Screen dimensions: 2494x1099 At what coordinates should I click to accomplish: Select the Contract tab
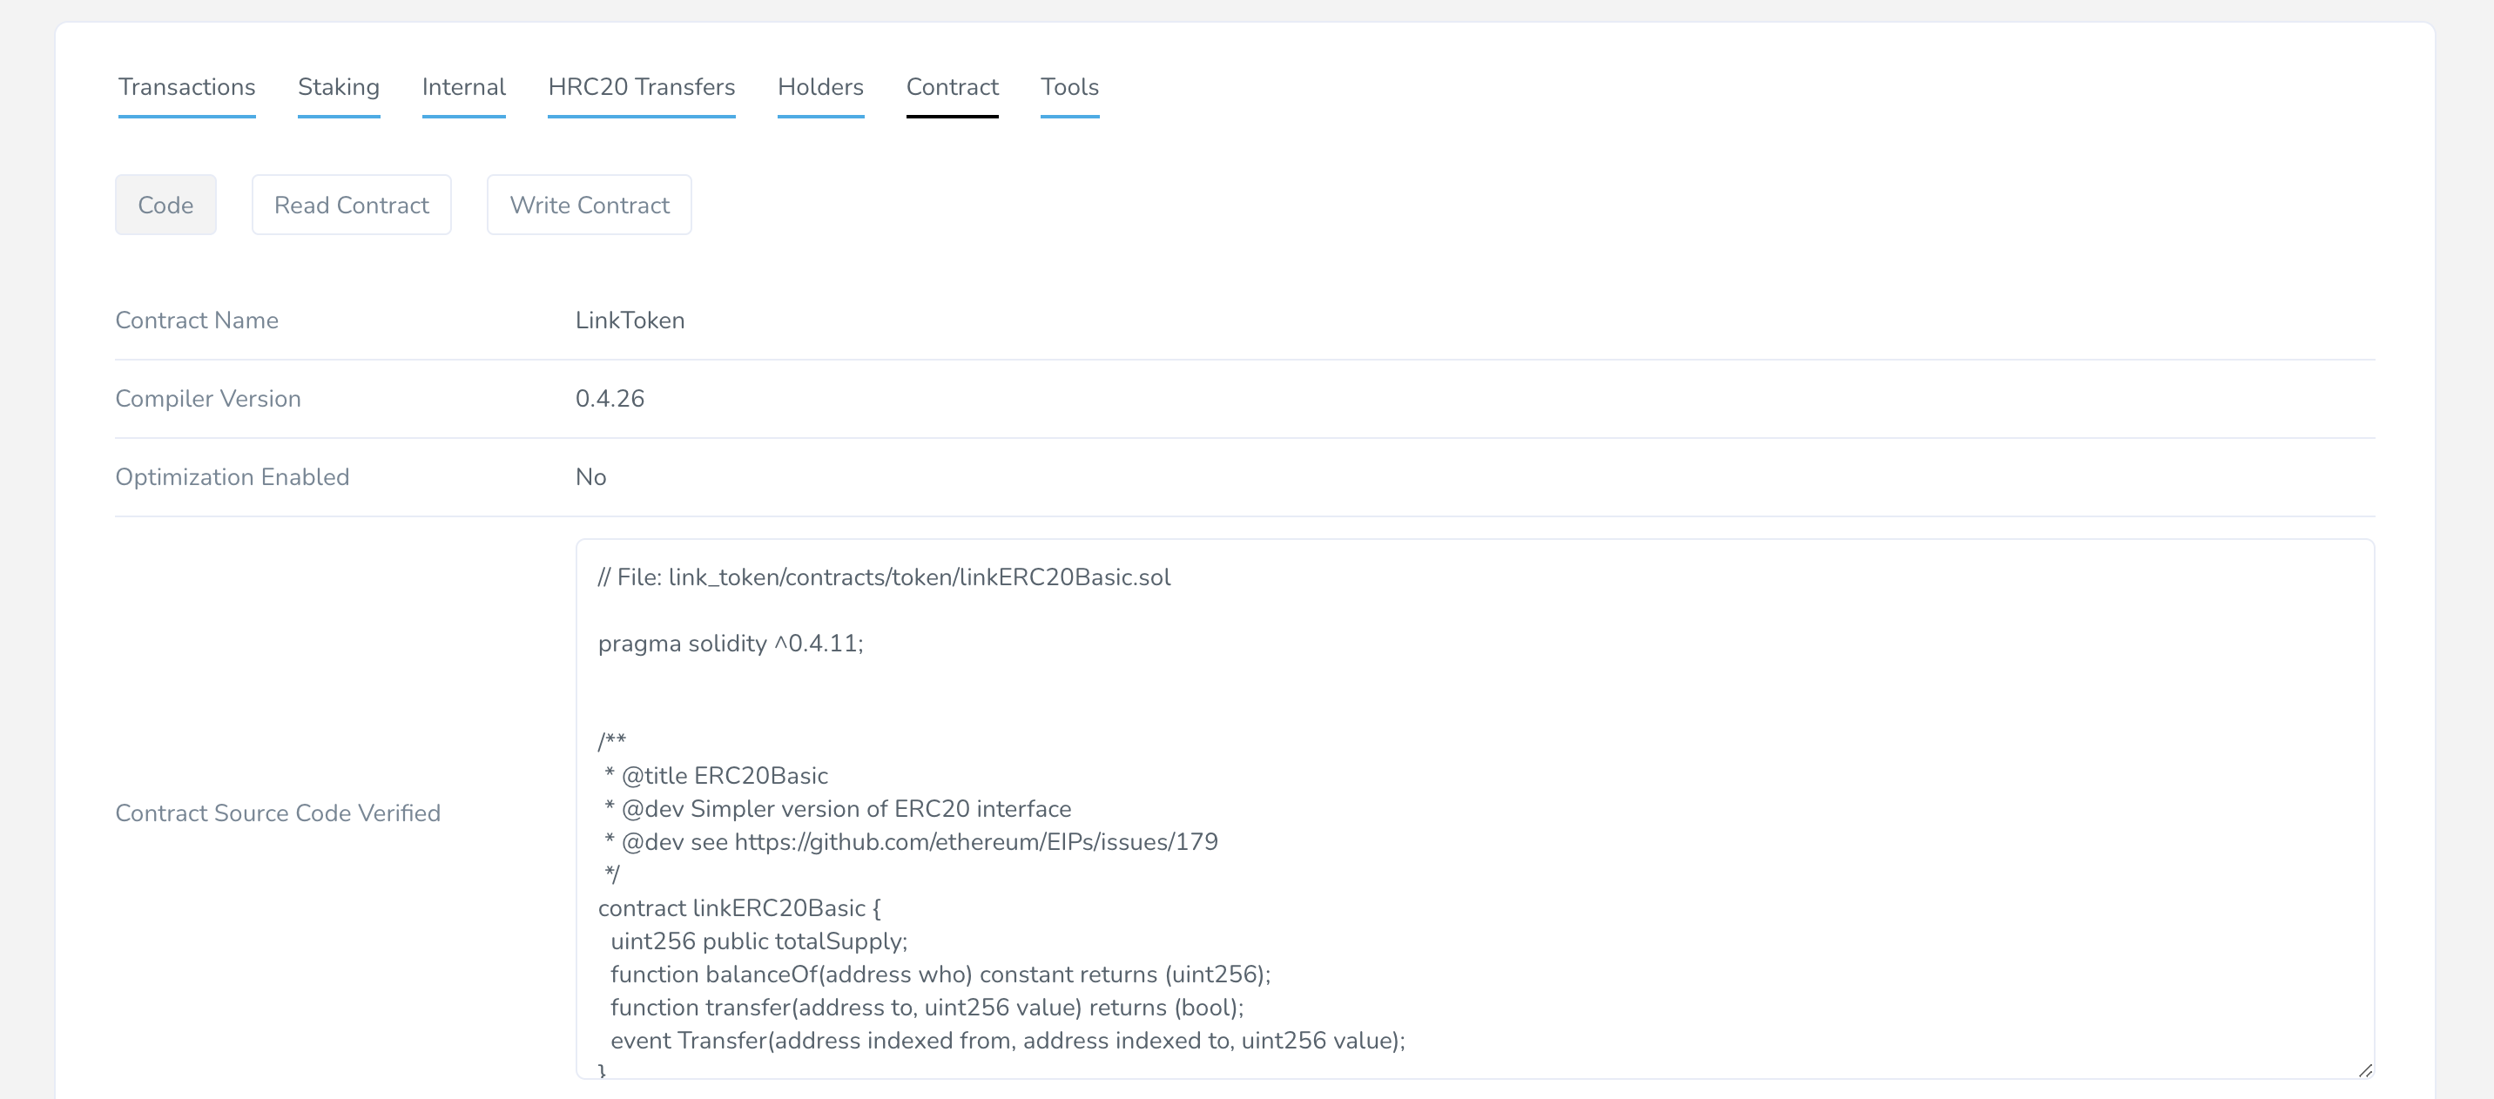pyautogui.click(x=952, y=87)
